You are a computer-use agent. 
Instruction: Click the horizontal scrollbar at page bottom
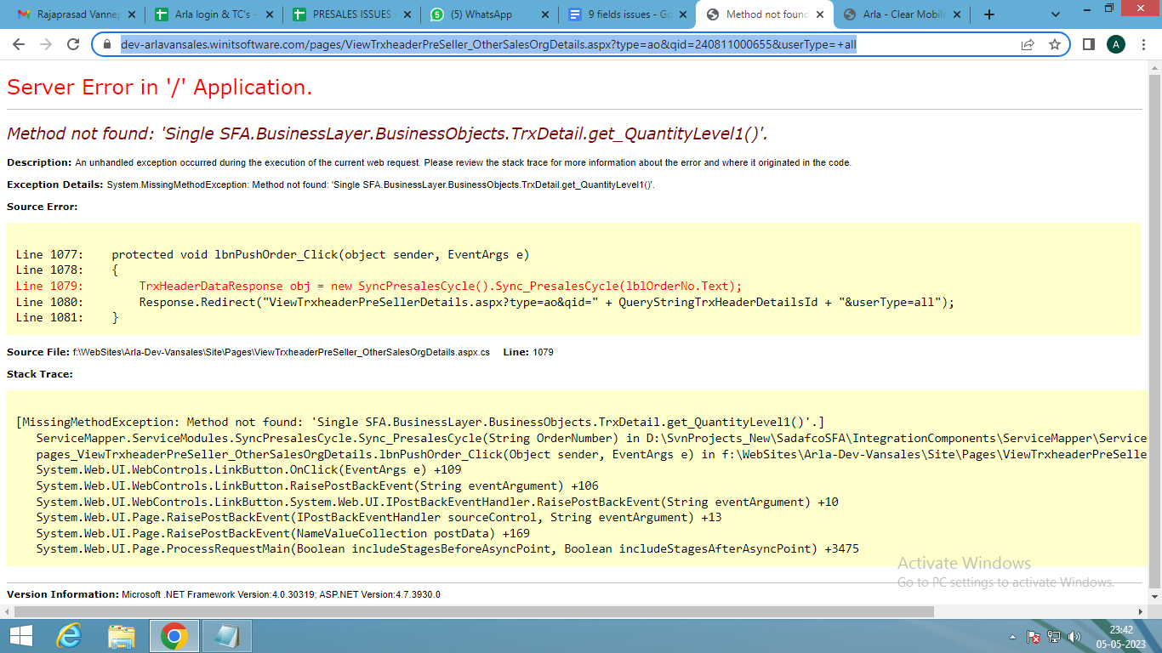[474, 611]
